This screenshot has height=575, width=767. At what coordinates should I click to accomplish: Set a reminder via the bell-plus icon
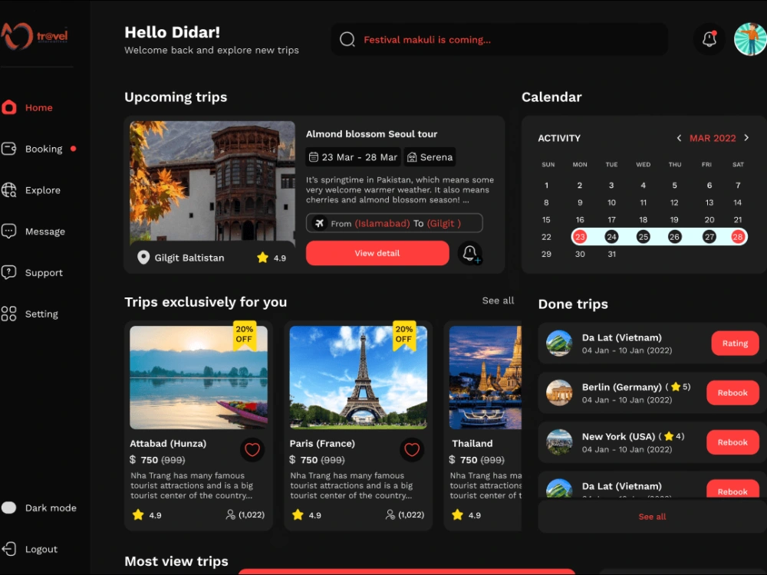(x=470, y=253)
